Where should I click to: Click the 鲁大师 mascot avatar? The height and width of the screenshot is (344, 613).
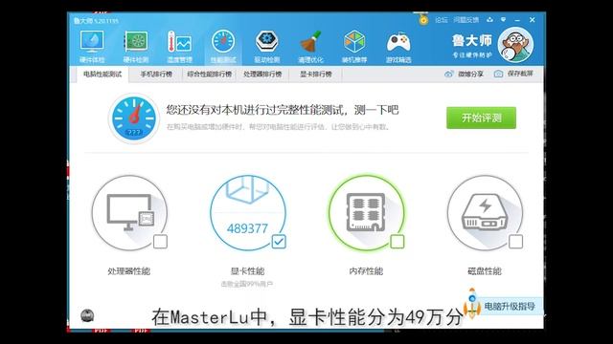(x=515, y=45)
